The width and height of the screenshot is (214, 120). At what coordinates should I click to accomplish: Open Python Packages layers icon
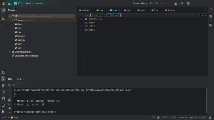click(x=3, y=85)
